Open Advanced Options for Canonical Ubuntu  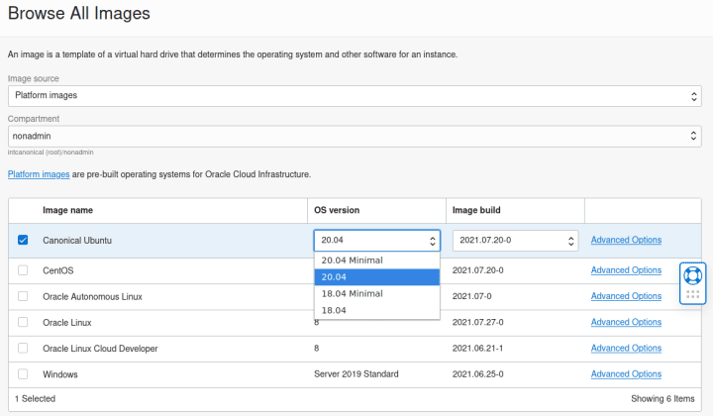tap(626, 240)
